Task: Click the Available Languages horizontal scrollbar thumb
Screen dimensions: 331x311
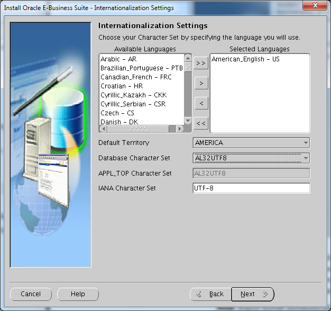Action: (x=138, y=129)
